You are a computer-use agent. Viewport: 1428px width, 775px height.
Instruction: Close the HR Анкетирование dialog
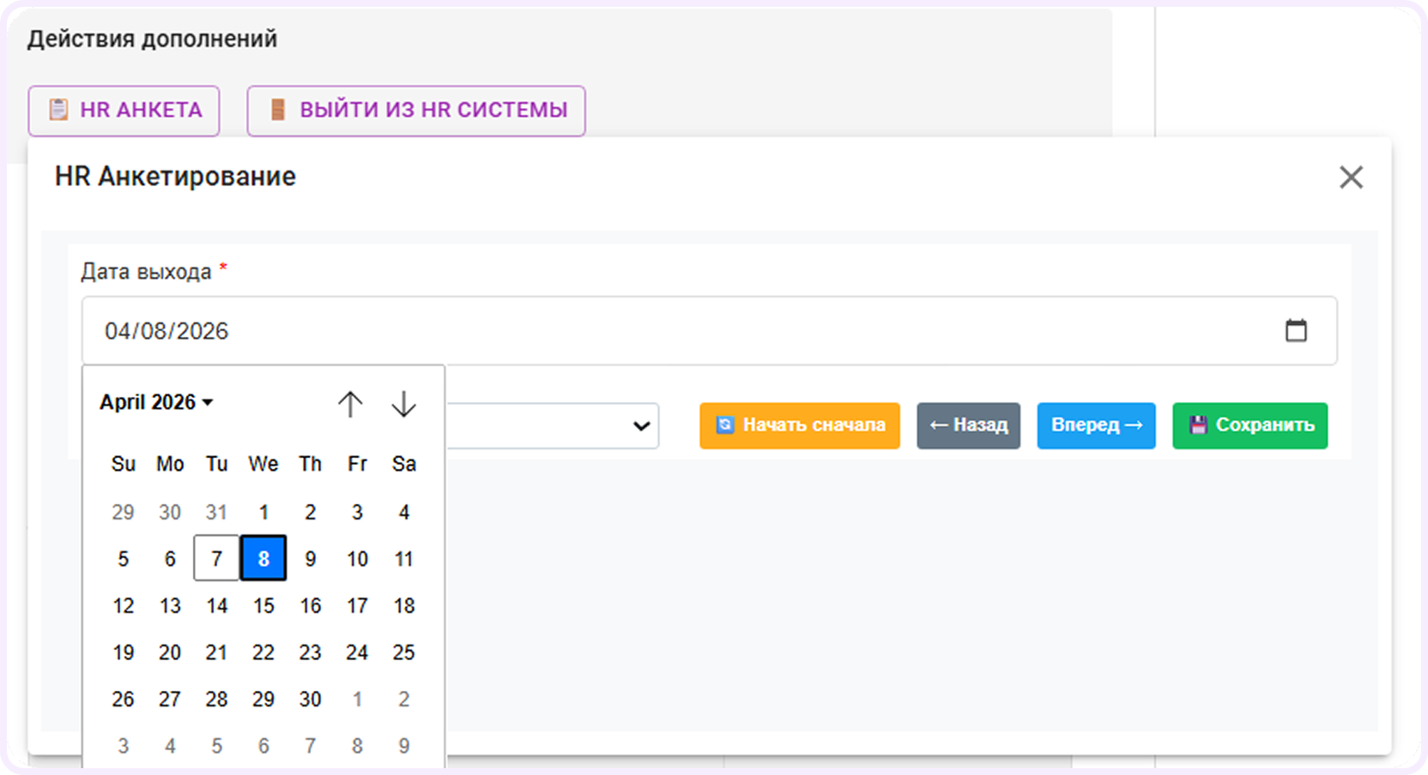point(1351,177)
